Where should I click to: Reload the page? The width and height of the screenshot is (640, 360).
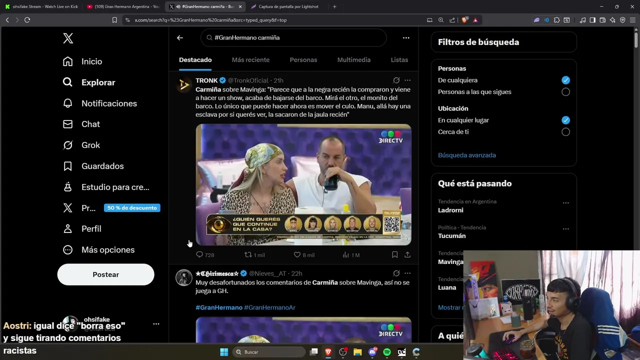(x=27, y=20)
